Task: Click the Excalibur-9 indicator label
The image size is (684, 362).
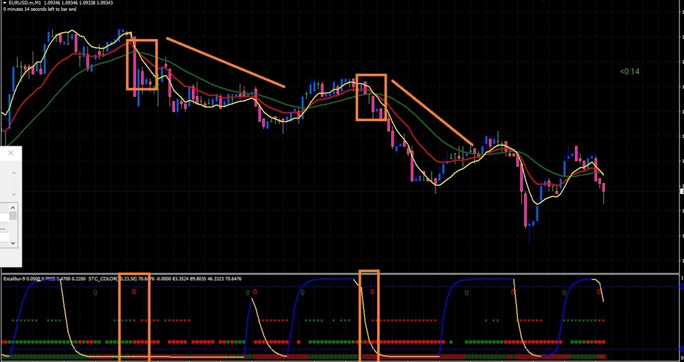Action: click(x=15, y=279)
